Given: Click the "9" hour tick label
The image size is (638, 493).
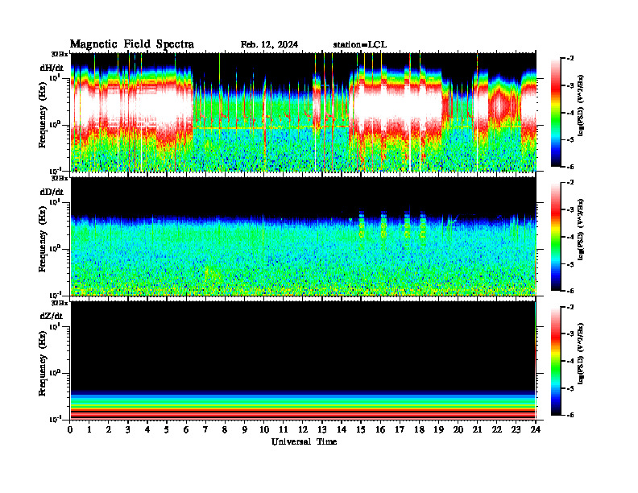Looking at the screenshot, I should [x=245, y=429].
